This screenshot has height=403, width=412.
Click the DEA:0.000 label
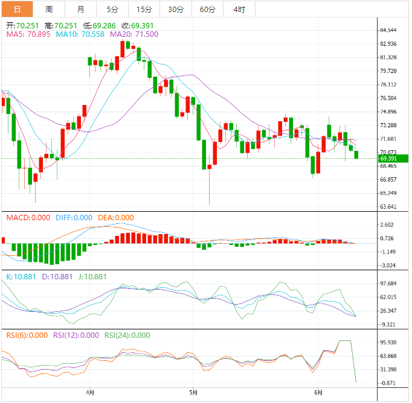(115, 217)
